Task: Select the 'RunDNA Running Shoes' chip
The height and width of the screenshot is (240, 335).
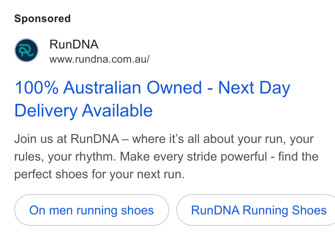Action: pos(256,210)
